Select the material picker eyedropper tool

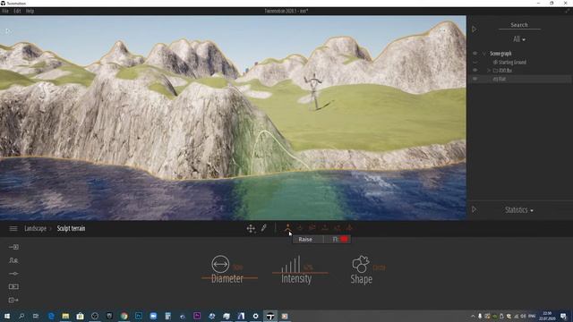coord(263,228)
